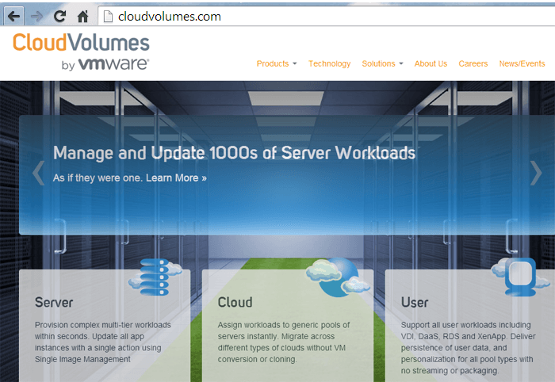Select the Cloud card heading
Image resolution: width=555 pixels, height=382 pixels.
(x=235, y=303)
